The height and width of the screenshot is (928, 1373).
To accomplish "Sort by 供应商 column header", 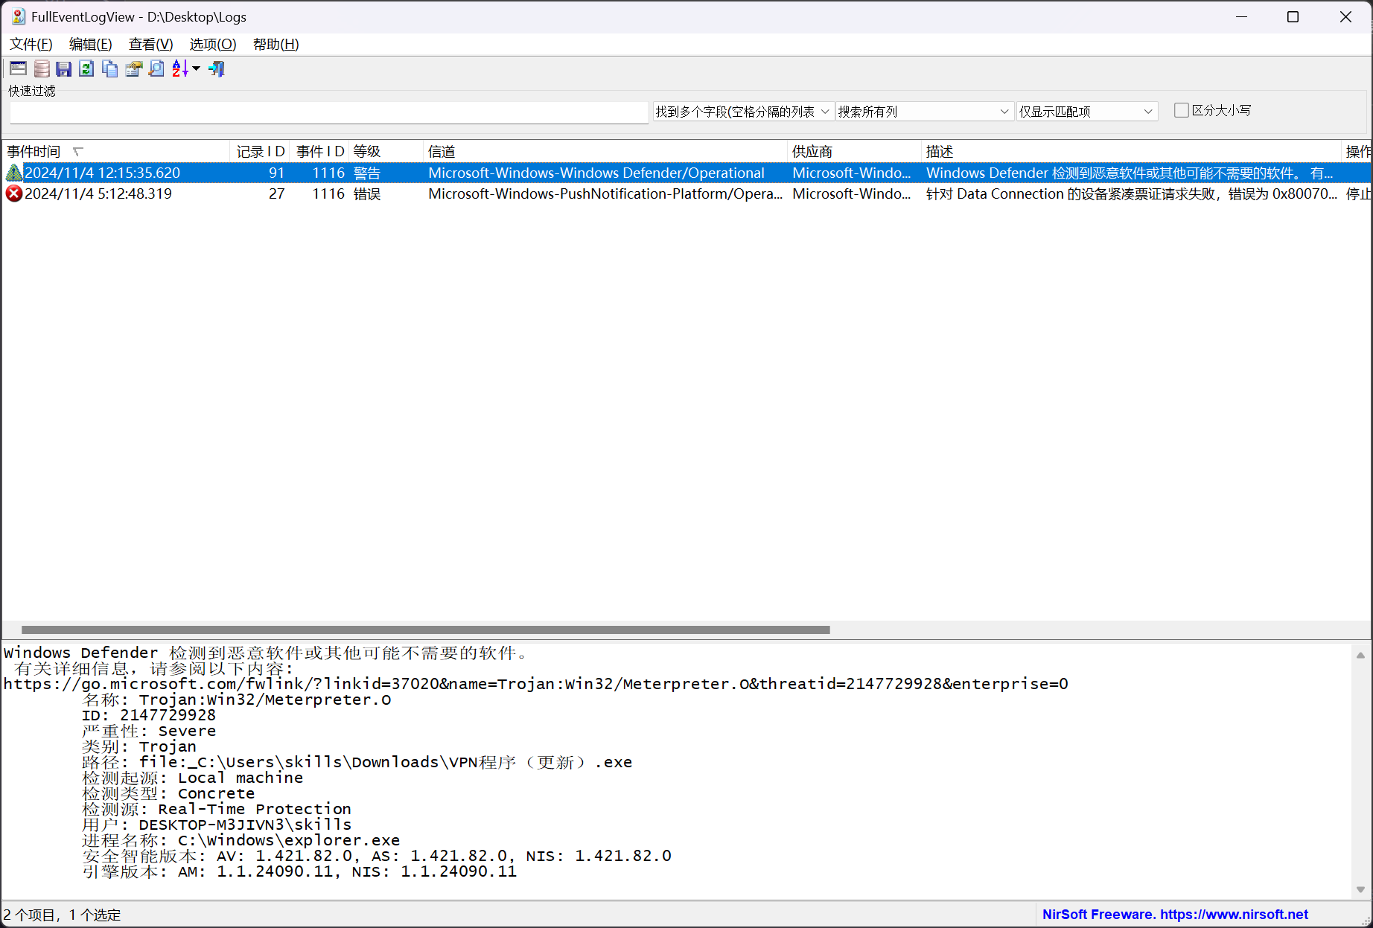I will 854,152.
